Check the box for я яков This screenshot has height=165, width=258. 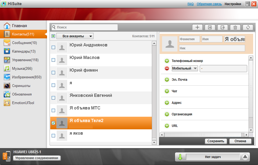click(x=53, y=135)
